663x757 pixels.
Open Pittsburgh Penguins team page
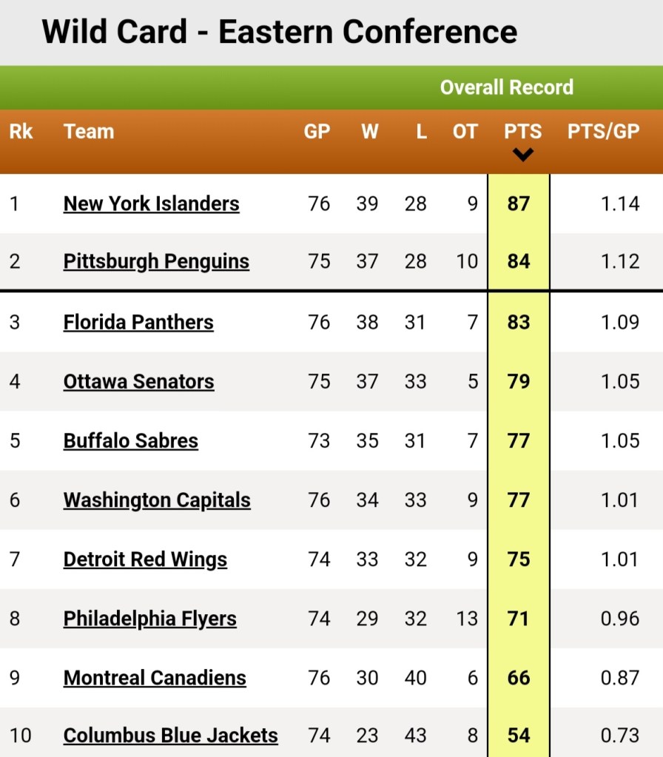coord(156,262)
